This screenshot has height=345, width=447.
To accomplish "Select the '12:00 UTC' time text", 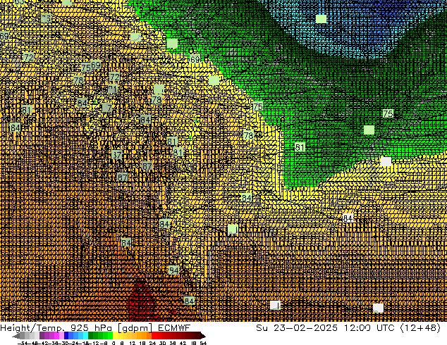I will pos(369,327).
